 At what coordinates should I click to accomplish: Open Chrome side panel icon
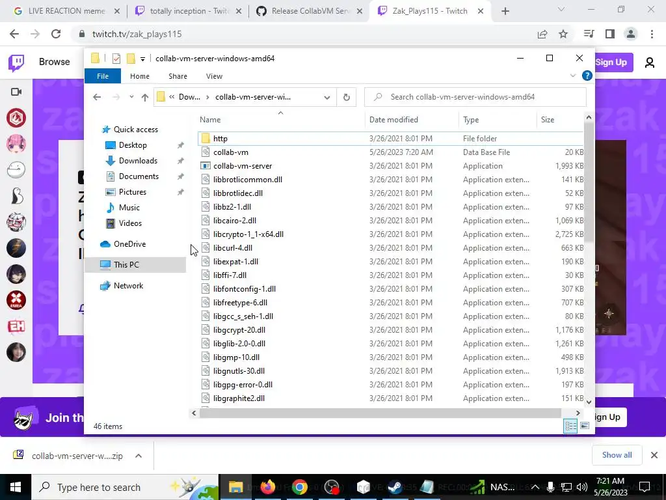click(610, 34)
